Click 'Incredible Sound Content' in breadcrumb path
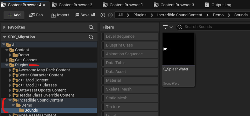The image size is (250, 116). pos(180,15)
